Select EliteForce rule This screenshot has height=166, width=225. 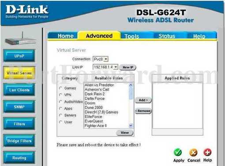pyautogui.click(x=94, y=116)
